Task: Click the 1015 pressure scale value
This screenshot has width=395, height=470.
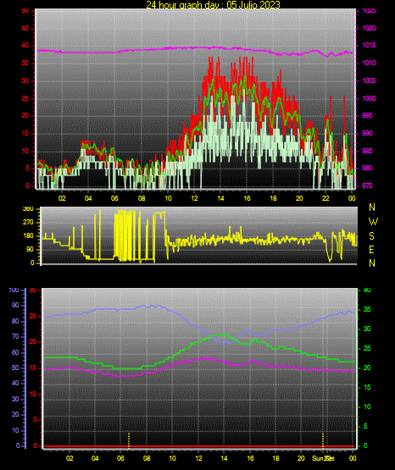Action: click(x=369, y=46)
